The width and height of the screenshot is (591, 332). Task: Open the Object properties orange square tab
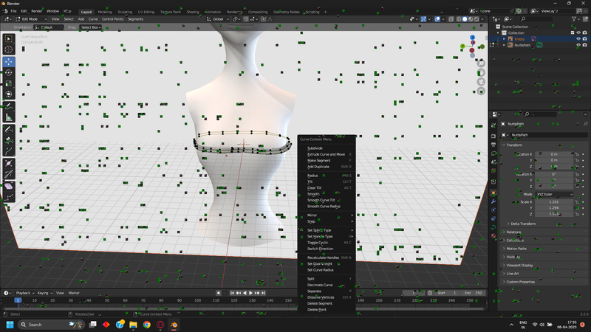(493, 193)
